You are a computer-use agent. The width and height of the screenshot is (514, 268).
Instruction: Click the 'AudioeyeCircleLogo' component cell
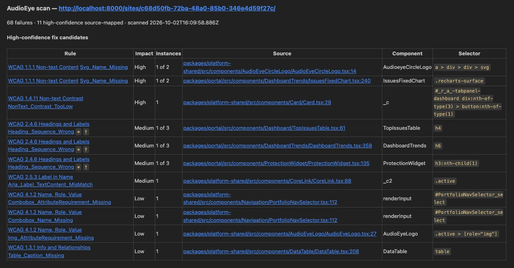(407, 67)
